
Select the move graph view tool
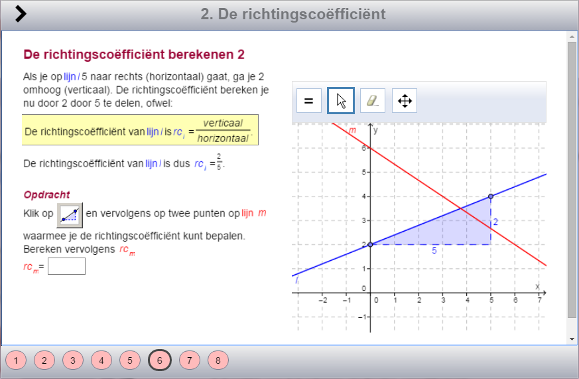(405, 101)
